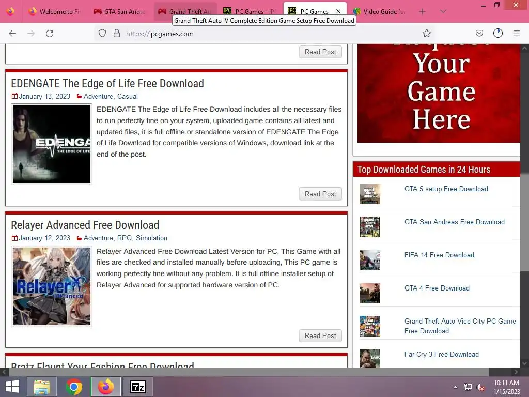This screenshot has height=397, width=529.
Task: Click the browser forward arrow
Action: 31,34
